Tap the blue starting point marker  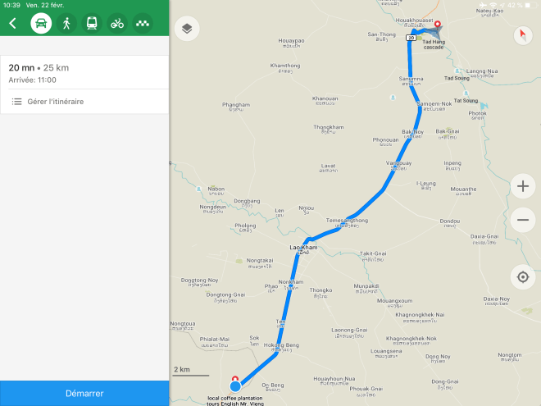[x=235, y=386]
